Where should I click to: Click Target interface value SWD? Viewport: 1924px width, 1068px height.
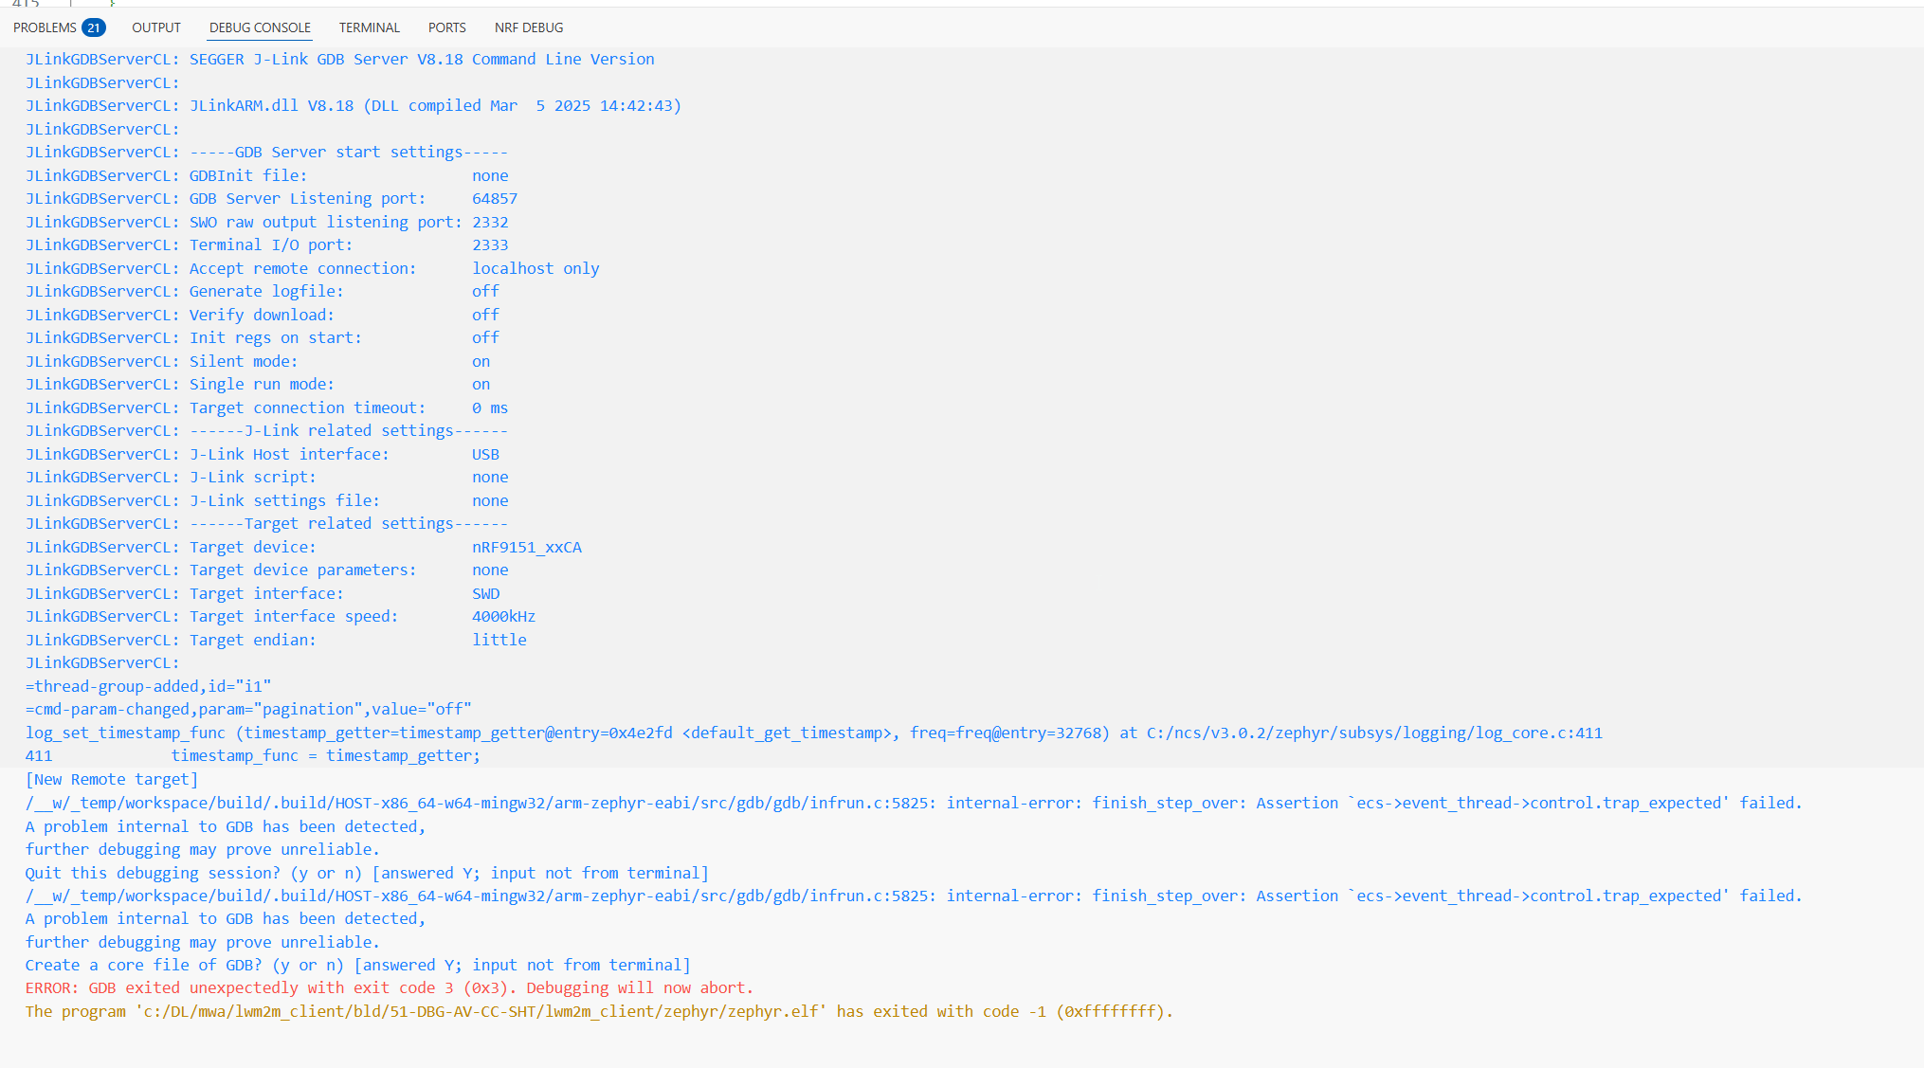(486, 593)
